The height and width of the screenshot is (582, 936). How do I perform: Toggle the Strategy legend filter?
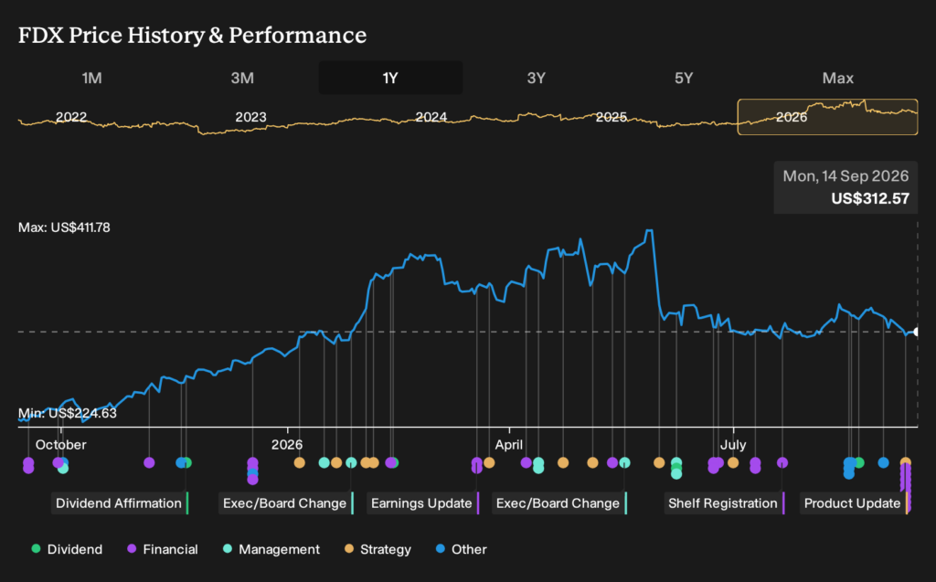(x=378, y=549)
